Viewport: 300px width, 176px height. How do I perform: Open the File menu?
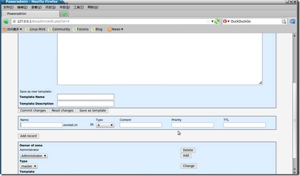[x=8, y=7]
